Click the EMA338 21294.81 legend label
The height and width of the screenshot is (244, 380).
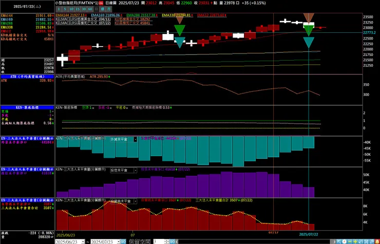coord(177,15)
